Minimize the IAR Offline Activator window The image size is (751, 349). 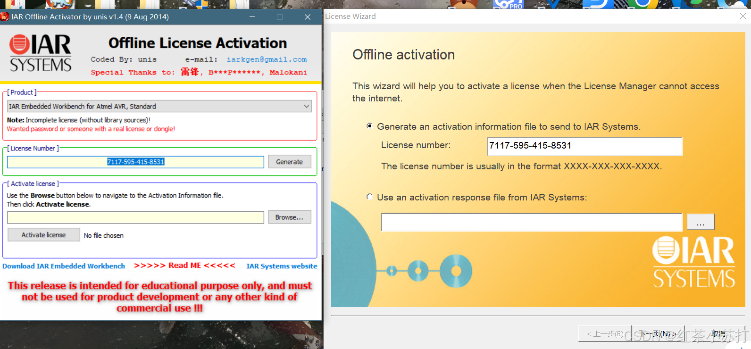click(x=253, y=17)
